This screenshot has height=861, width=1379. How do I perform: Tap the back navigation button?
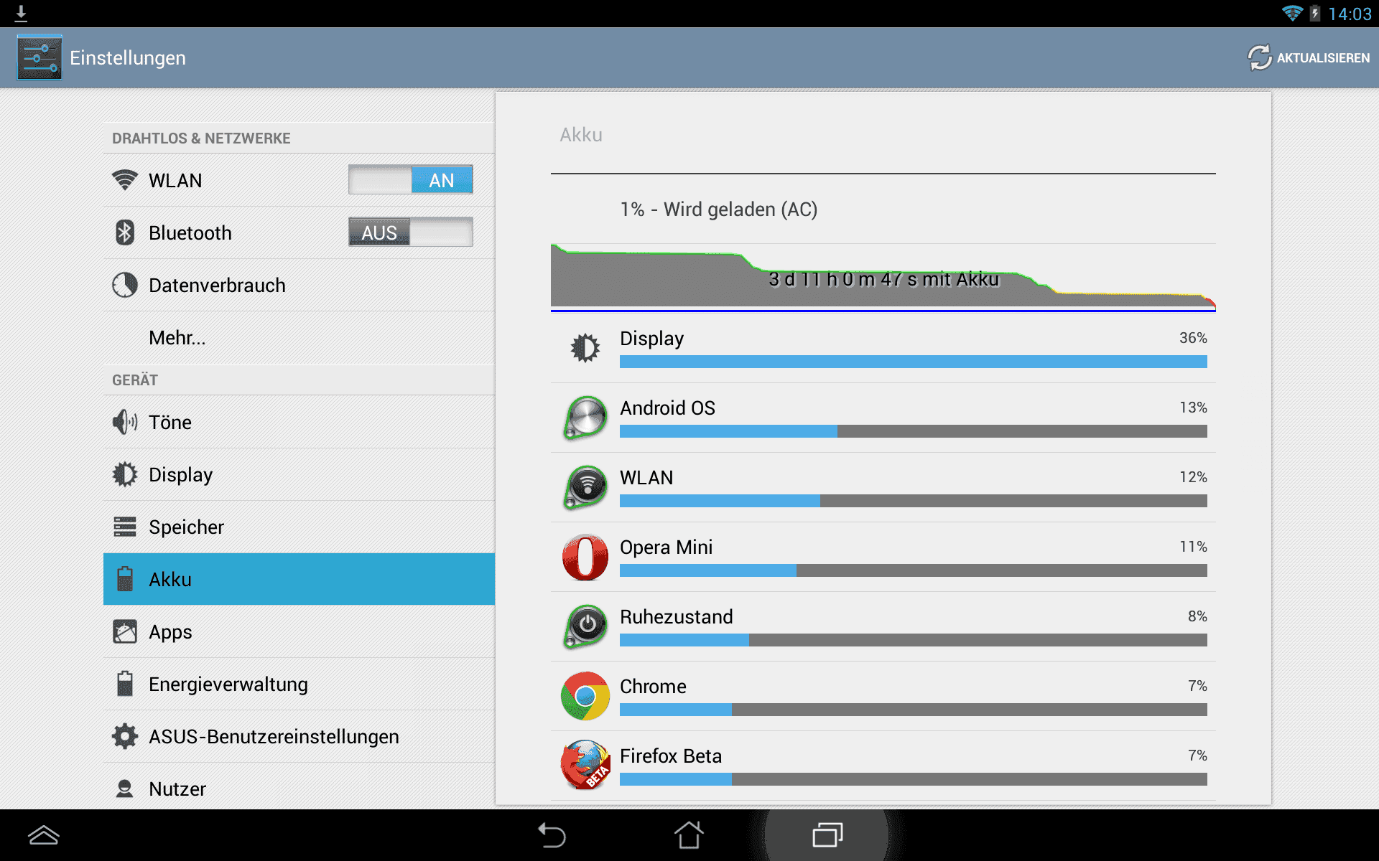point(552,835)
